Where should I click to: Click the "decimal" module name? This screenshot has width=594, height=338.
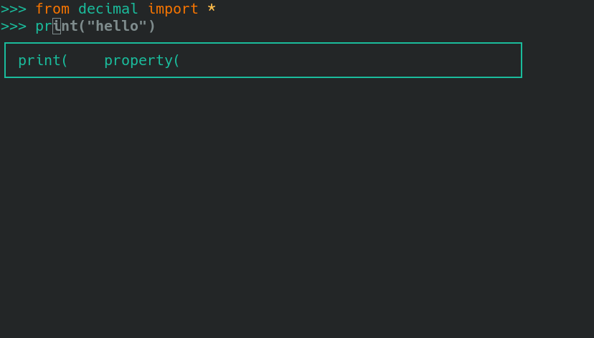click(x=108, y=9)
